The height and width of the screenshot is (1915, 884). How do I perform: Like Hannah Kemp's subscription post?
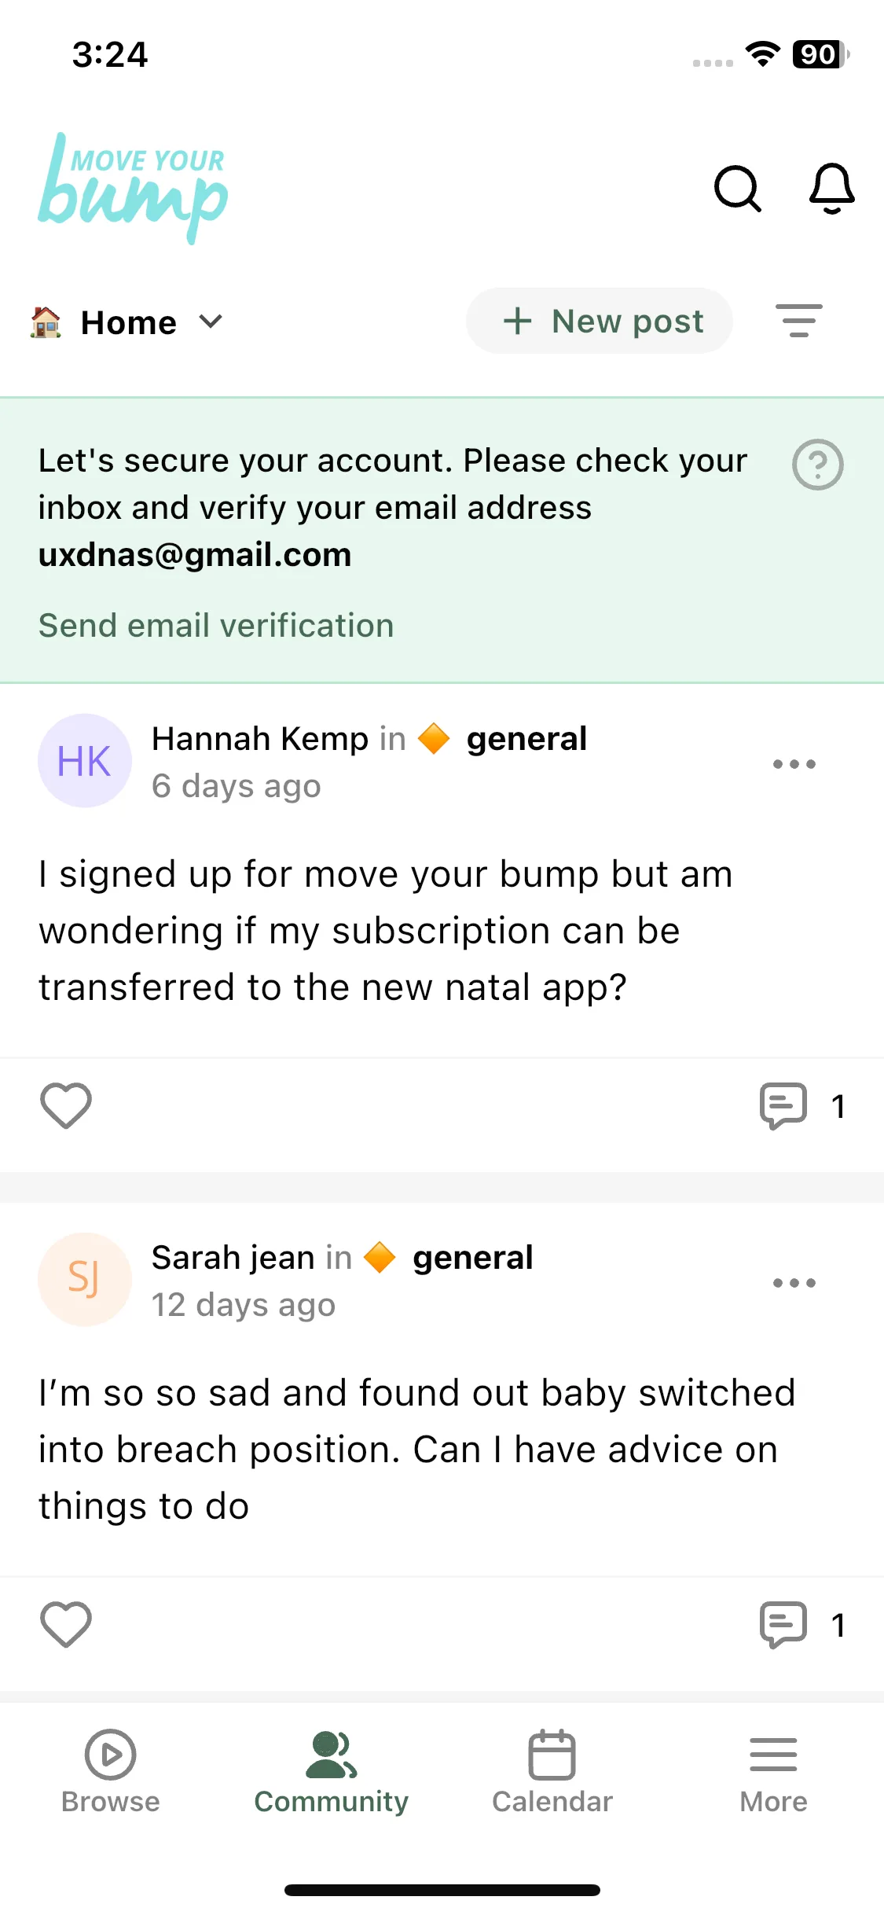[66, 1106]
